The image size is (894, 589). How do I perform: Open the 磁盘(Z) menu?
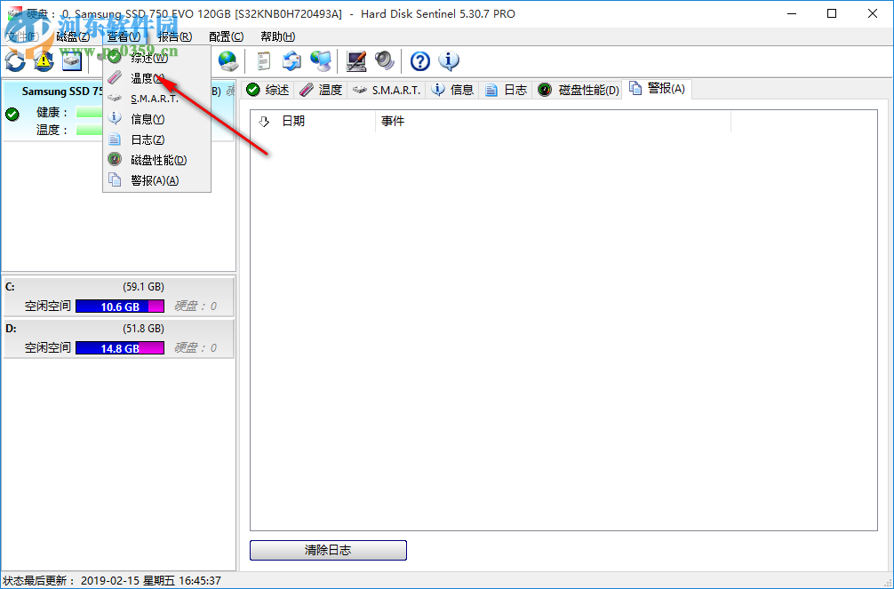point(72,36)
